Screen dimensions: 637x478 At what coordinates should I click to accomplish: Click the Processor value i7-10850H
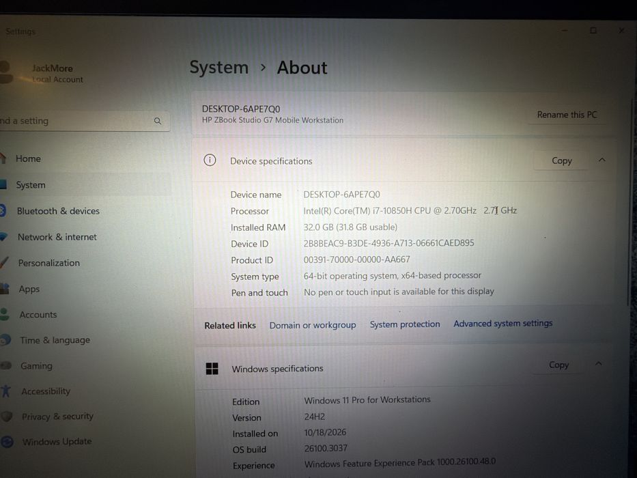coord(410,210)
